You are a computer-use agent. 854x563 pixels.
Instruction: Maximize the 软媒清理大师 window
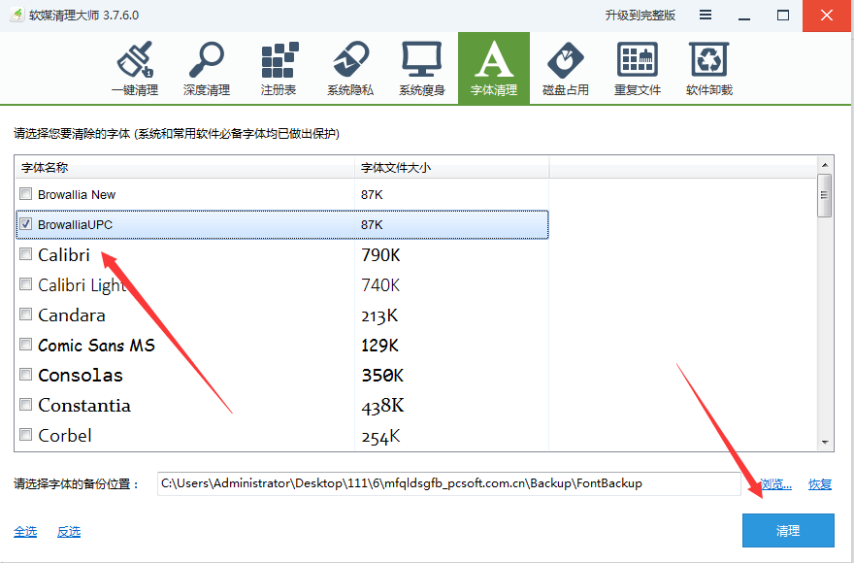(783, 16)
